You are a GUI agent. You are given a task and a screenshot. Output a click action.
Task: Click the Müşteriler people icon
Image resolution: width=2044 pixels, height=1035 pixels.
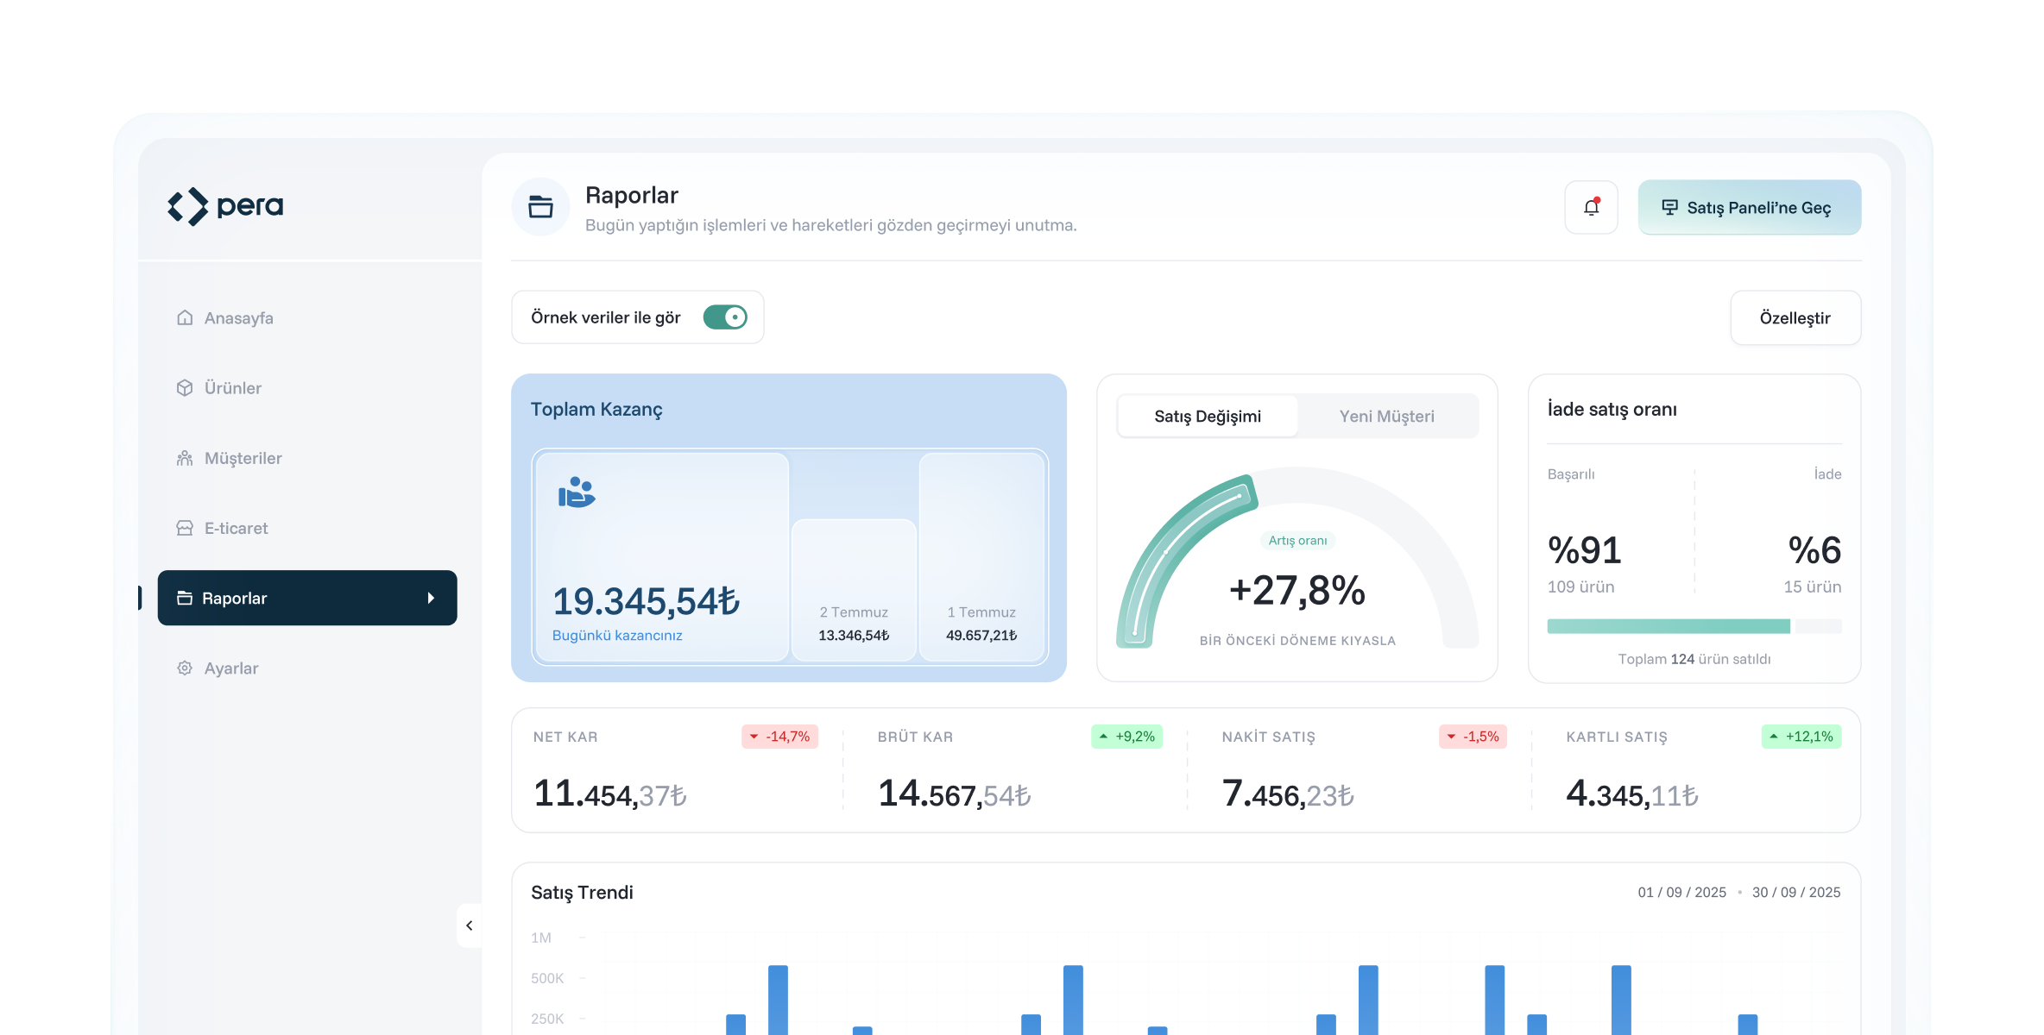(x=185, y=458)
